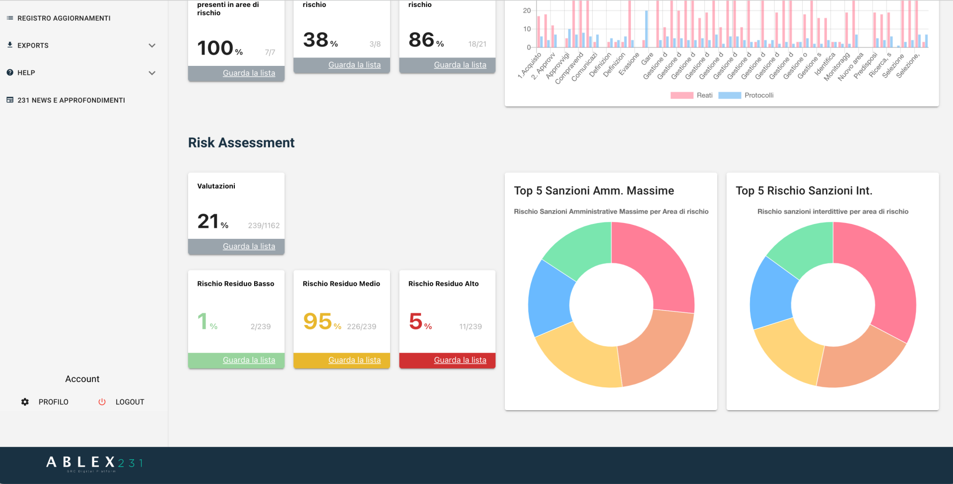Viewport: 953px width, 484px height.
Task: Click Guarda la lista under 100% card
Action: [x=249, y=73]
